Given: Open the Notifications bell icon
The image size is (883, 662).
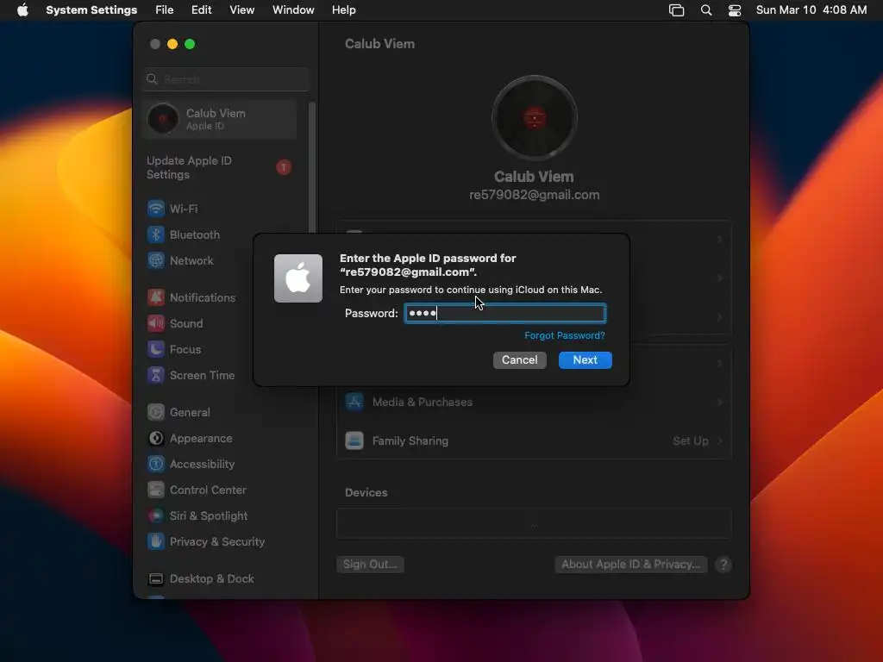Looking at the screenshot, I should (156, 297).
